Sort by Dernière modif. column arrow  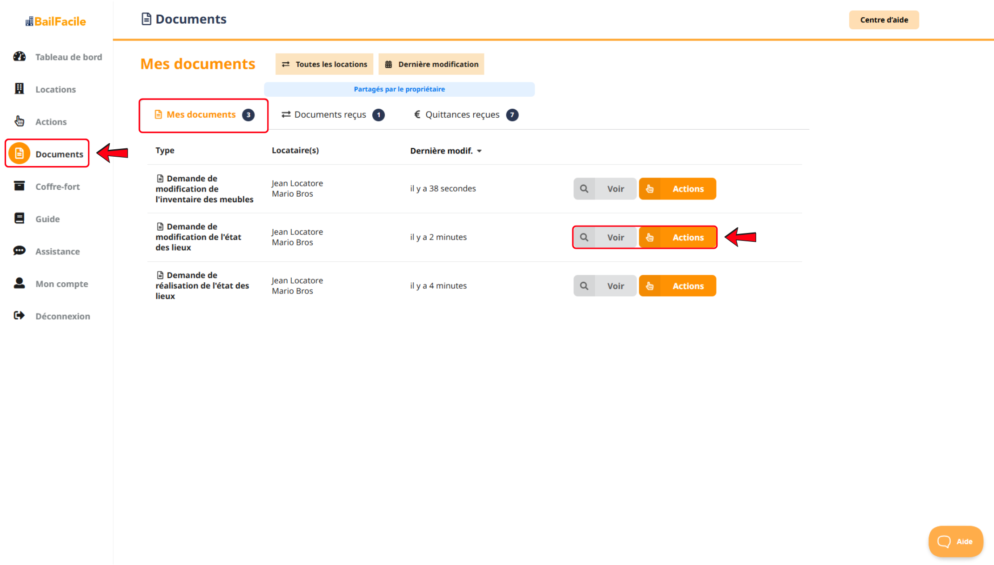pyautogui.click(x=479, y=151)
